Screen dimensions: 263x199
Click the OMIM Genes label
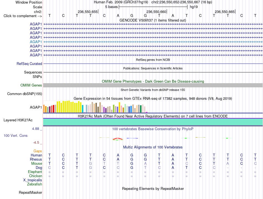(x=31, y=85)
